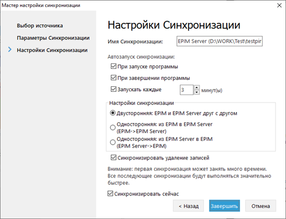
Task: Click the 'Имя Синхронизации' name field
Action: [x=219, y=41]
